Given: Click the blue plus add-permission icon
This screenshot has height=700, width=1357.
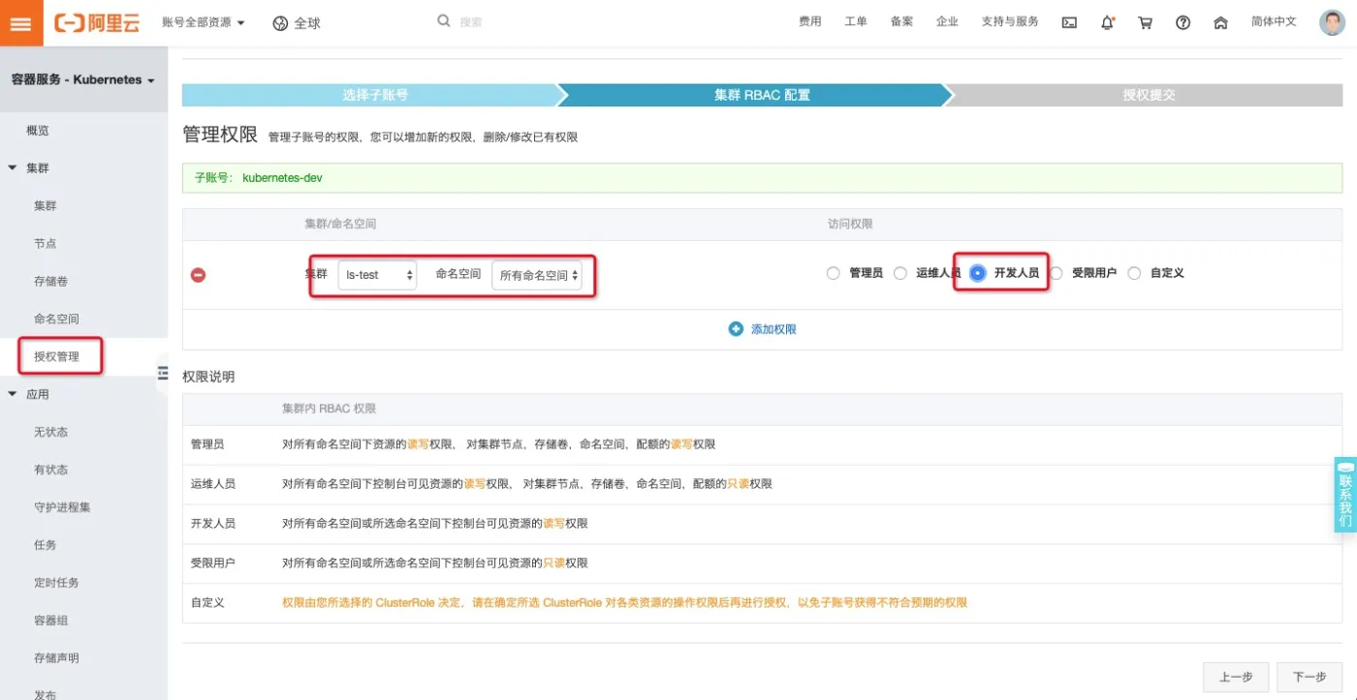Looking at the screenshot, I should [736, 329].
